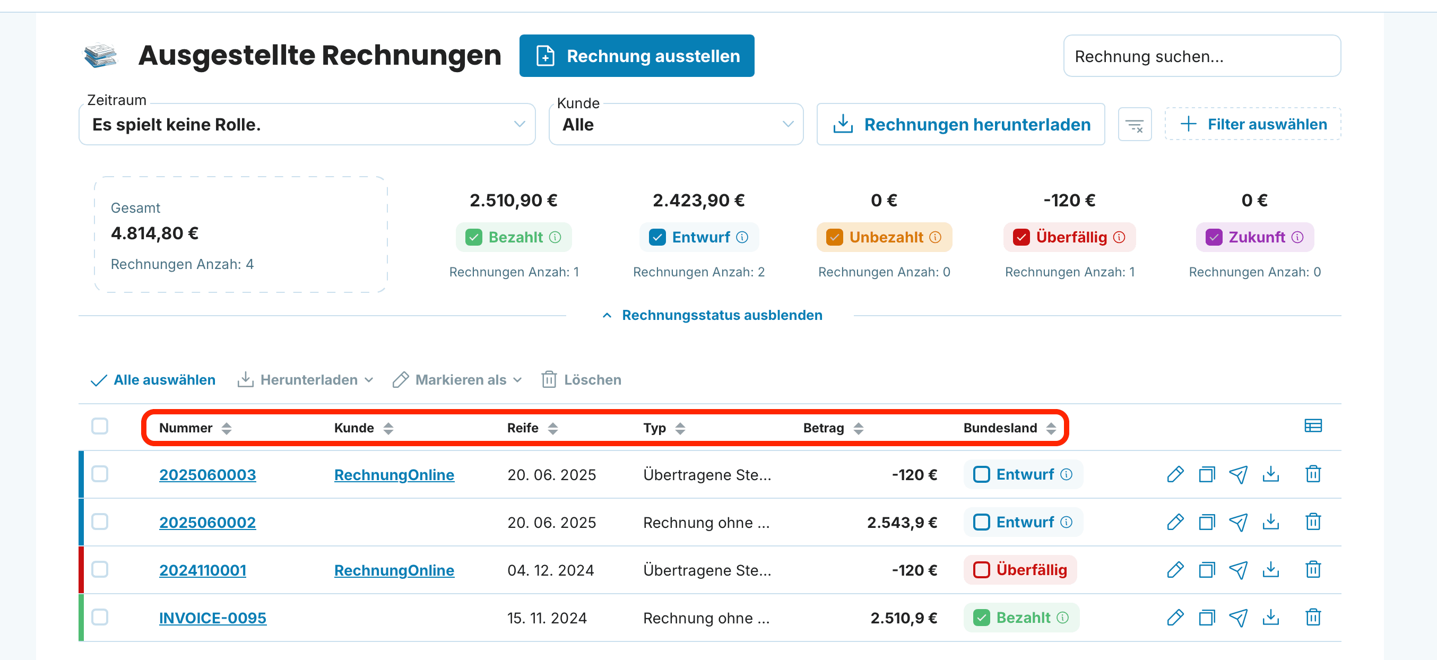Image resolution: width=1437 pixels, height=660 pixels.
Task: Open invoice number 2025060002 link
Action: click(x=207, y=522)
